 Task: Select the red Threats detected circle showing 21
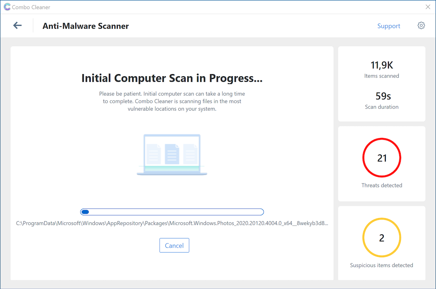(x=381, y=158)
